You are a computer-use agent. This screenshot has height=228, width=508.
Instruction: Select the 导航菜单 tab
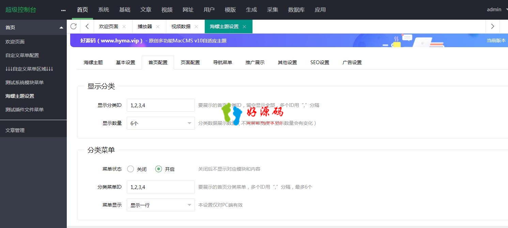pyautogui.click(x=223, y=62)
